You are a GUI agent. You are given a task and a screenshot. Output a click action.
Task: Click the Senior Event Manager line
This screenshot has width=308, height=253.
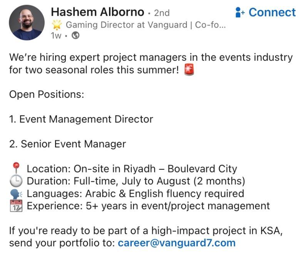(68, 144)
